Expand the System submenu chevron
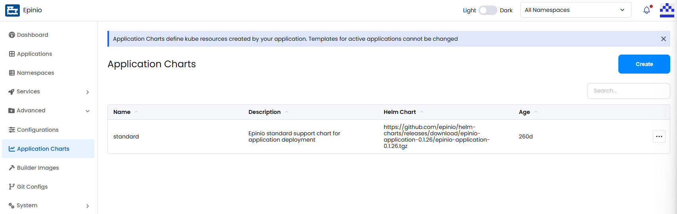 pos(88,206)
